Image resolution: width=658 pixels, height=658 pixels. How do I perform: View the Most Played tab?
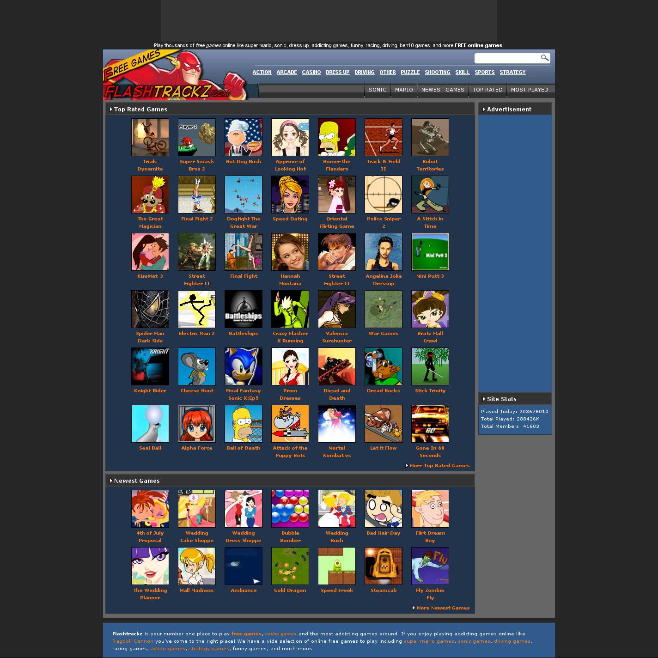tap(530, 90)
